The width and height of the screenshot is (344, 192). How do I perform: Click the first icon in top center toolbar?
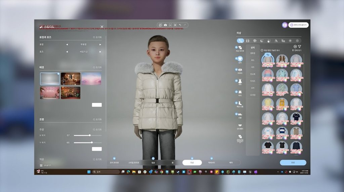(160, 25)
